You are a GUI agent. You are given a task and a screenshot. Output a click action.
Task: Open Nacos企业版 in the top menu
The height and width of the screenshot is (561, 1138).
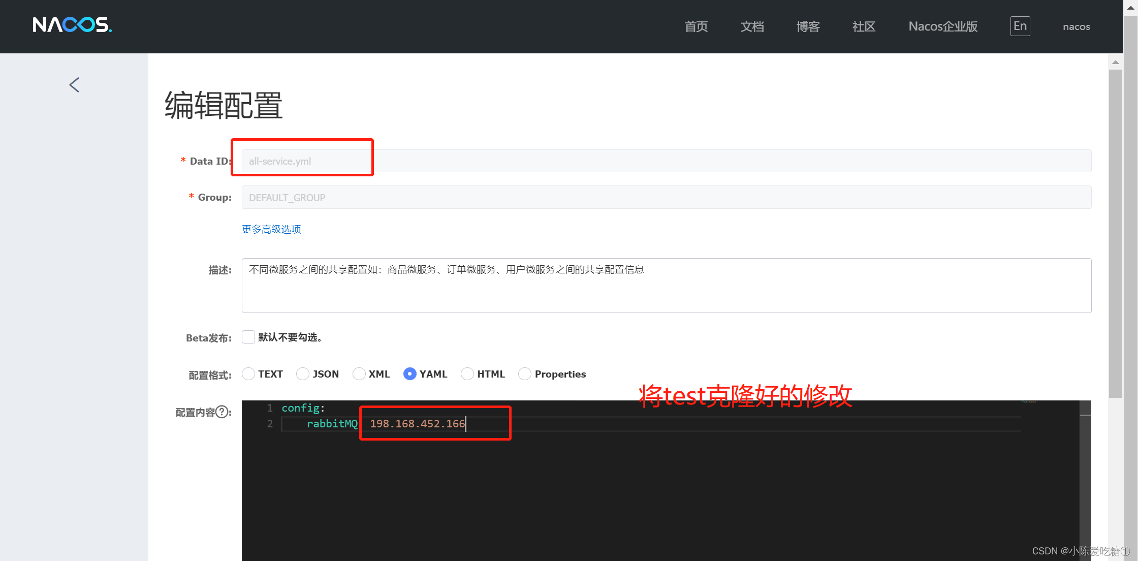point(943,26)
